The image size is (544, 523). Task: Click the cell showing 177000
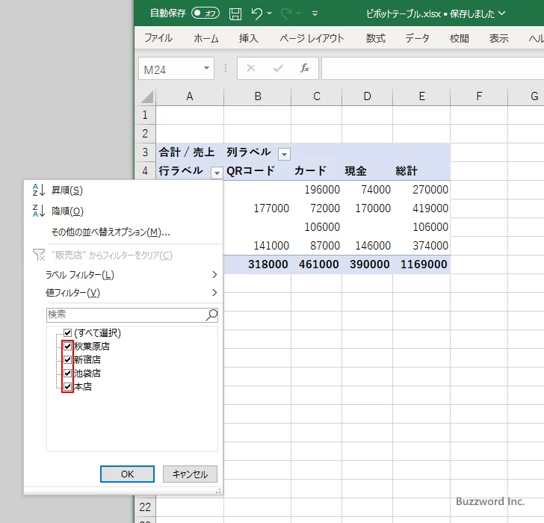pyautogui.click(x=257, y=208)
